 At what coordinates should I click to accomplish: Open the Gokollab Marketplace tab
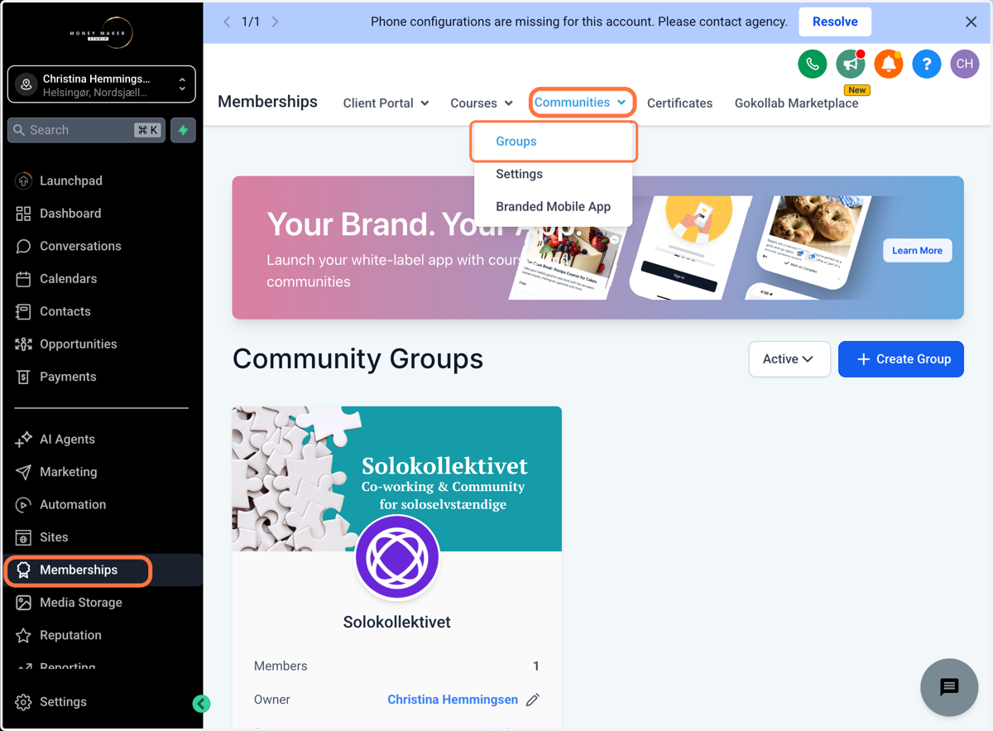coord(796,103)
